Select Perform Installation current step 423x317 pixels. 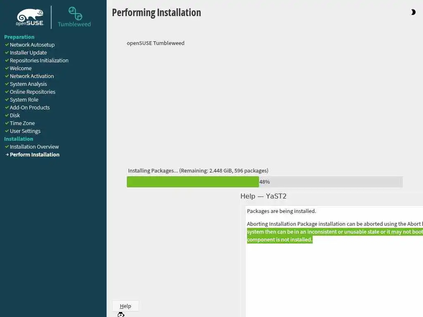tap(35, 154)
